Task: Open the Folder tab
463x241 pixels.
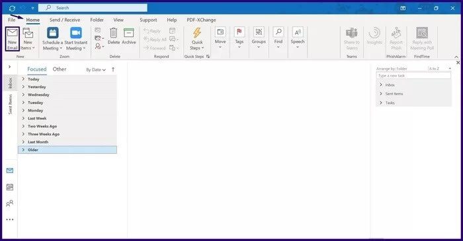Action: [x=97, y=20]
